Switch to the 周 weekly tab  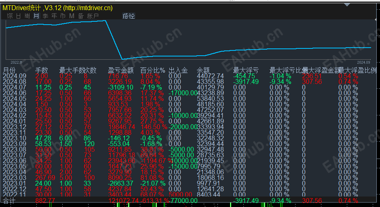[x=27, y=16]
